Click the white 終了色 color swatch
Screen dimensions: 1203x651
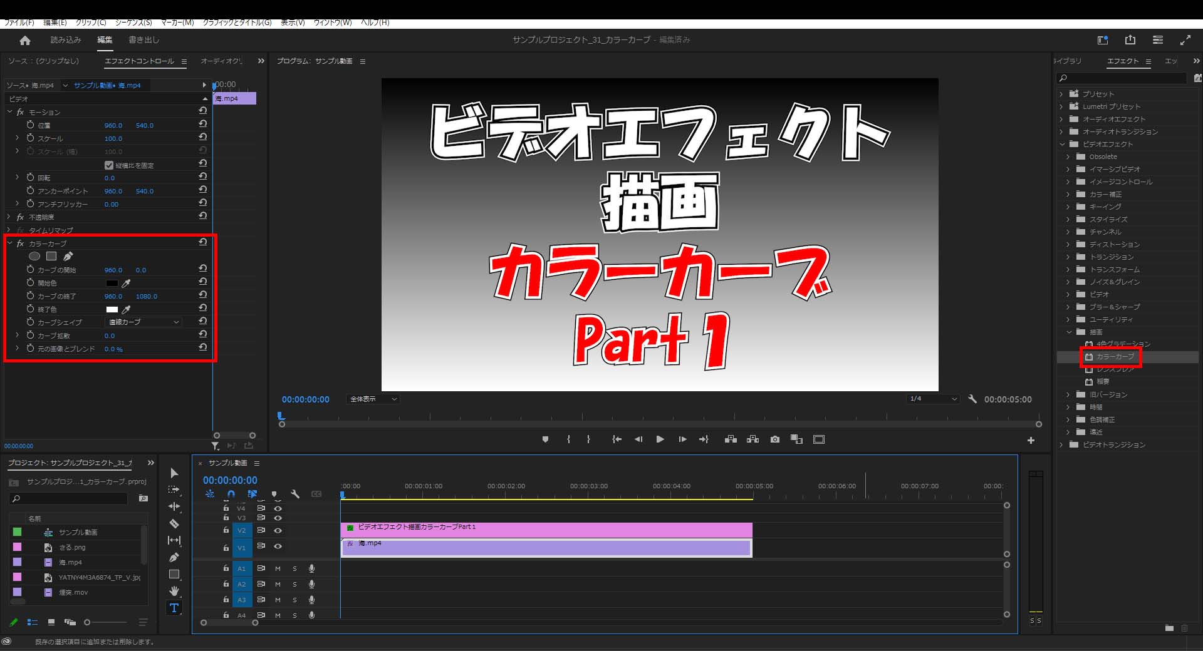click(x=112, y=310)
